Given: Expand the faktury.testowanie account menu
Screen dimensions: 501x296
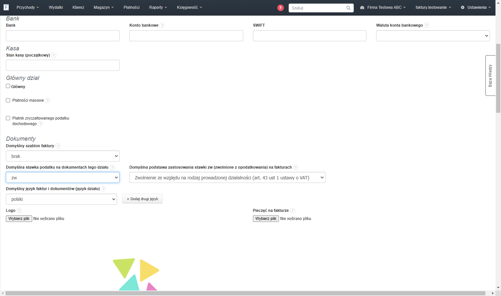Looking at the screenshot, I should coord(433,7).
